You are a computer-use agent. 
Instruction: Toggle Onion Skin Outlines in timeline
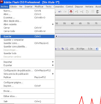58,49
